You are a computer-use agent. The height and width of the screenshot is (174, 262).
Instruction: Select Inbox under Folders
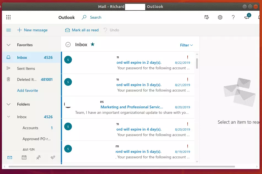(32, 117)
